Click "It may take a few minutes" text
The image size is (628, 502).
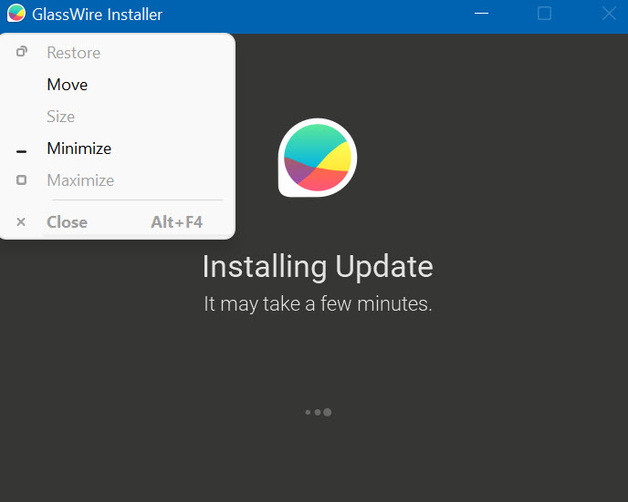coord(317,304)
